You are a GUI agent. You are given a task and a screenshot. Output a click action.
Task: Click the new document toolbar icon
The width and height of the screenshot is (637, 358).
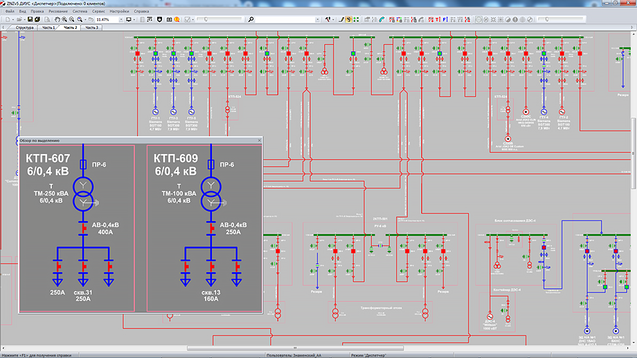(x=6, y=19)
